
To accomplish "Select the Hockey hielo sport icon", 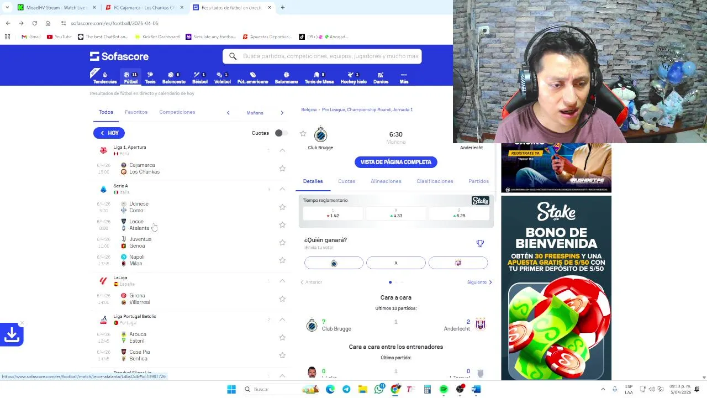I will coord(353,77).
